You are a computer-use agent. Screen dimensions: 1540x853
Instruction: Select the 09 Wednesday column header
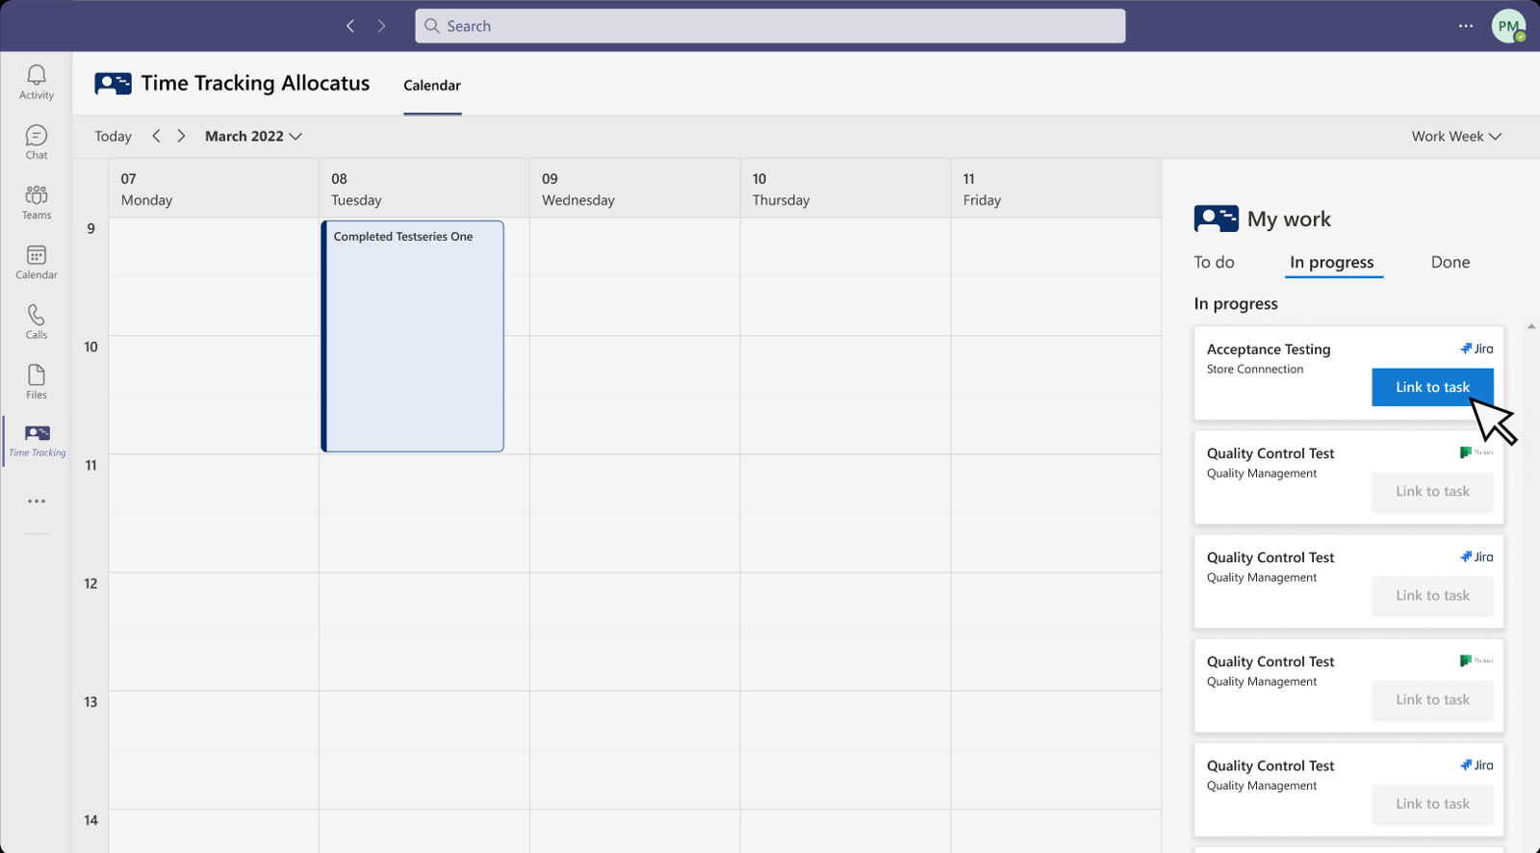point(635,189)
